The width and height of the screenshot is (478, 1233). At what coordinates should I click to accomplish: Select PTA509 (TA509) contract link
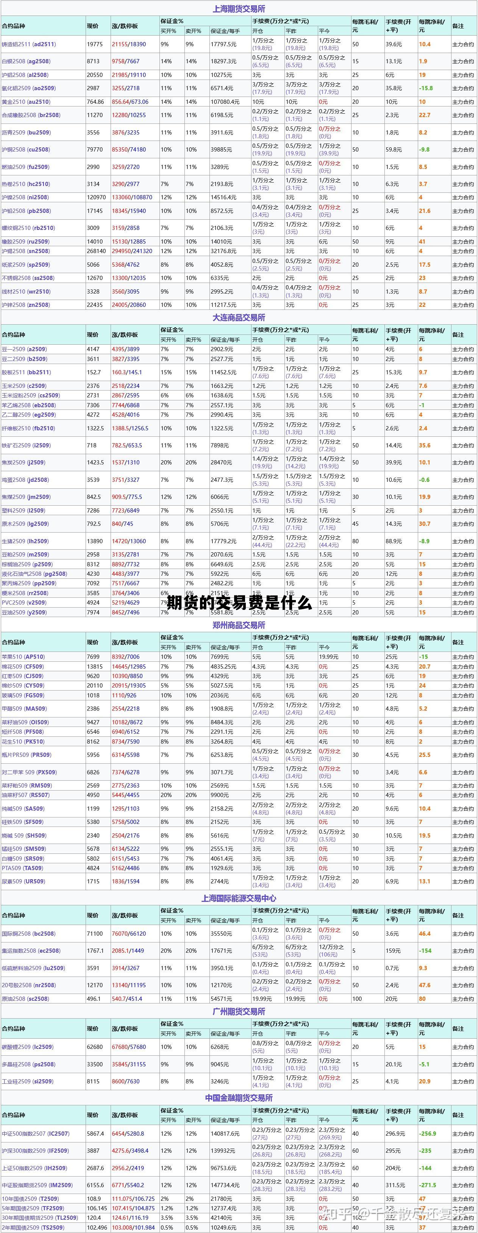(x=22, y=868)
